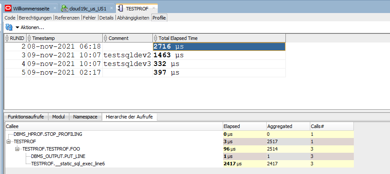Select the 397 µs elapsed time cell
390x174 pixels.
coord(219,72)
